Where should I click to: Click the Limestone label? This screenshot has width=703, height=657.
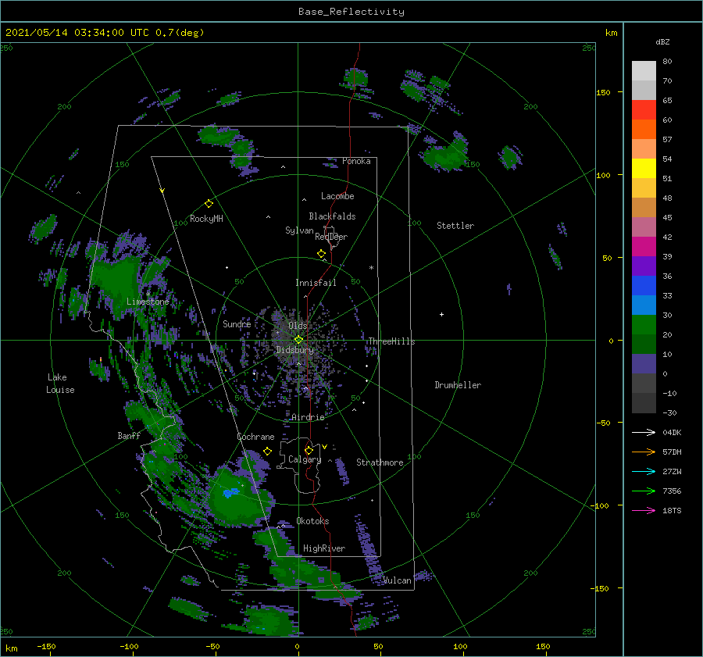pyautogui.click(x=148, y=302)
